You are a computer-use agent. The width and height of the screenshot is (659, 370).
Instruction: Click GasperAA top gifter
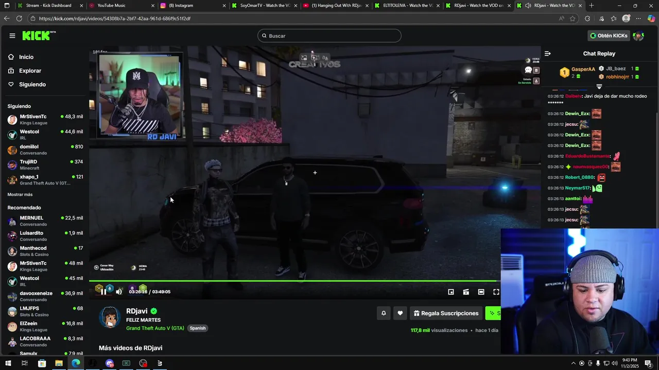583,69
